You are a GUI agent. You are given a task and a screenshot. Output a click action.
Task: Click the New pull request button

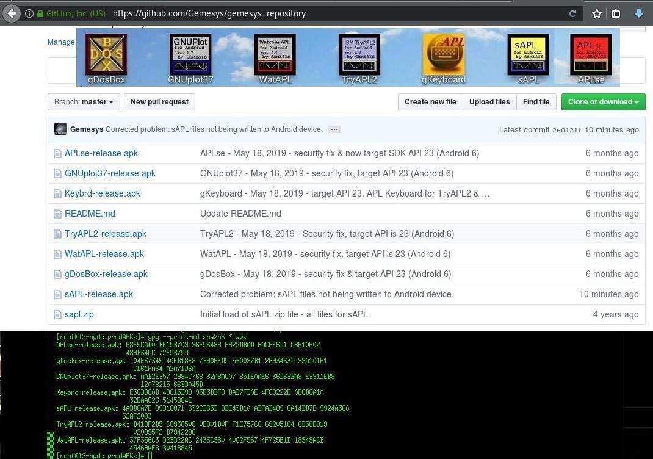click(159, 102)
